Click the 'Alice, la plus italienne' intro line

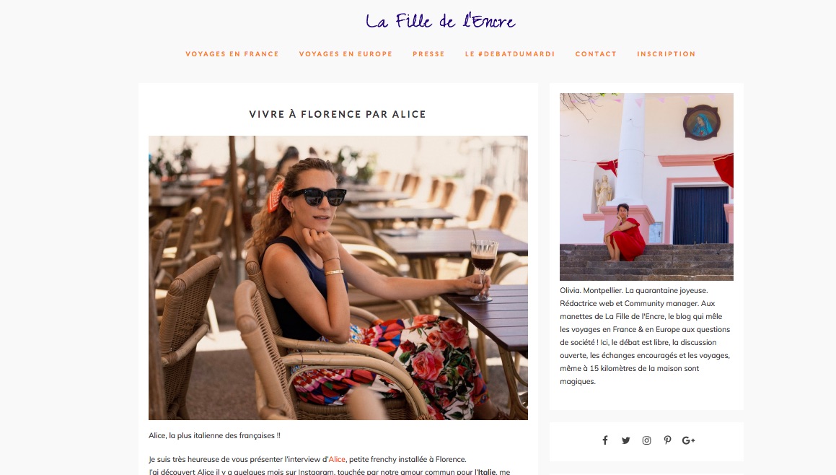tap(214, 435)
